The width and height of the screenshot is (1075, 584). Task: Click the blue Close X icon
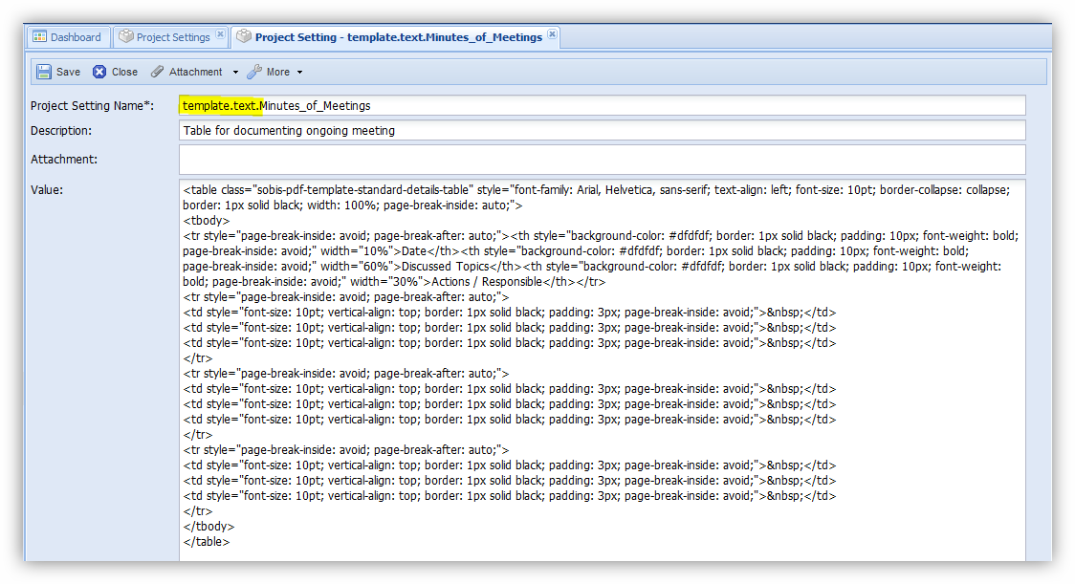[x=99, y=72]
